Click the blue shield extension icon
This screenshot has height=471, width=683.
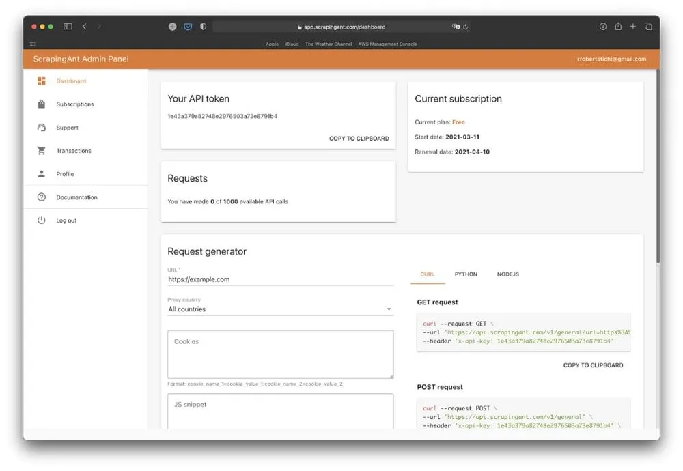[188, 27]
